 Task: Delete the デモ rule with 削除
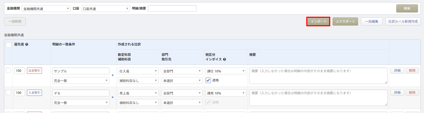pos(412,93)
